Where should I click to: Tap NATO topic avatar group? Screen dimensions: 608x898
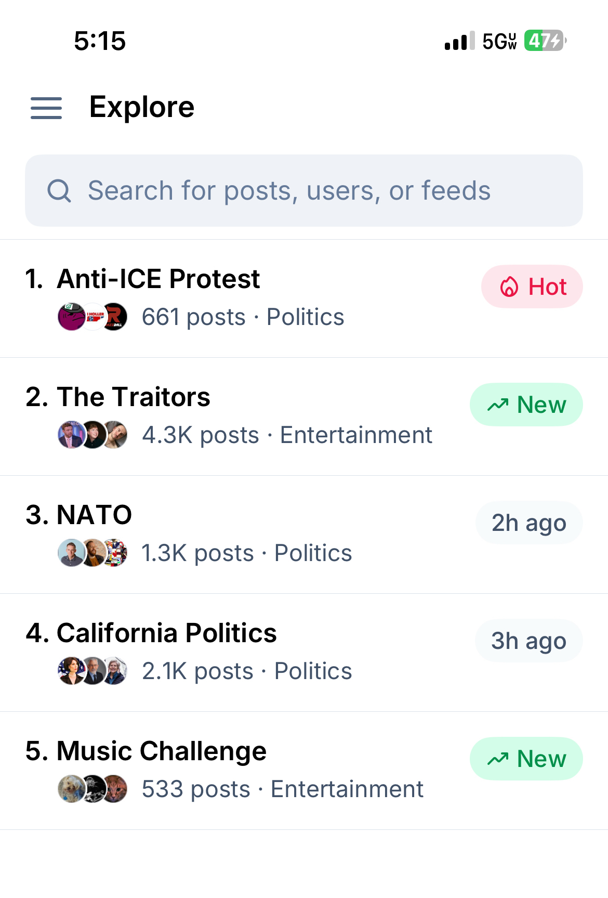[x=92, y=553]
